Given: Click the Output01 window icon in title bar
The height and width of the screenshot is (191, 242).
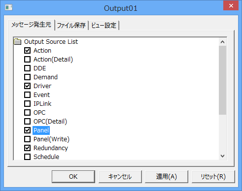Looking at the screenshot, I should coord(9,7).
